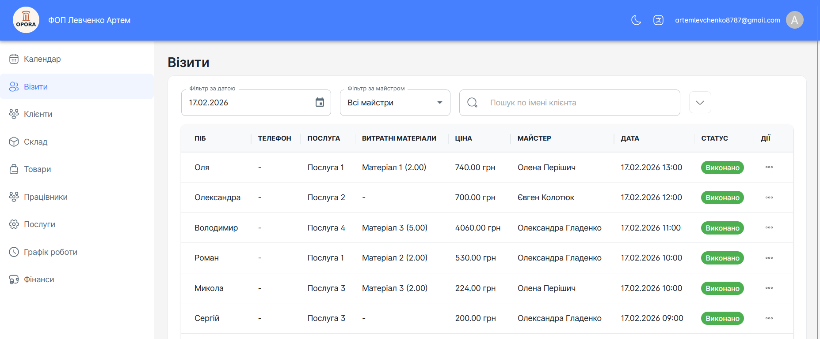Expand the Всі майстри master filter dropdown

click(x=395, y=103)
